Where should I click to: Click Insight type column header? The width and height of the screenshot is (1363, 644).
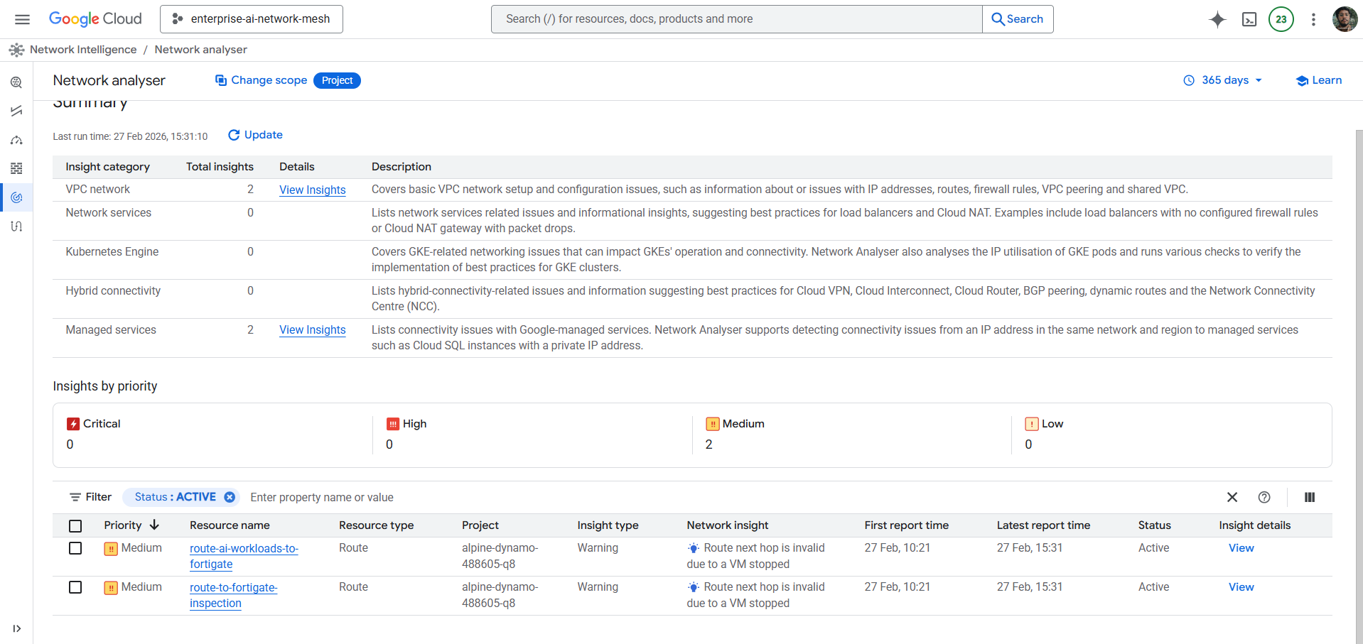pos(608,525)
